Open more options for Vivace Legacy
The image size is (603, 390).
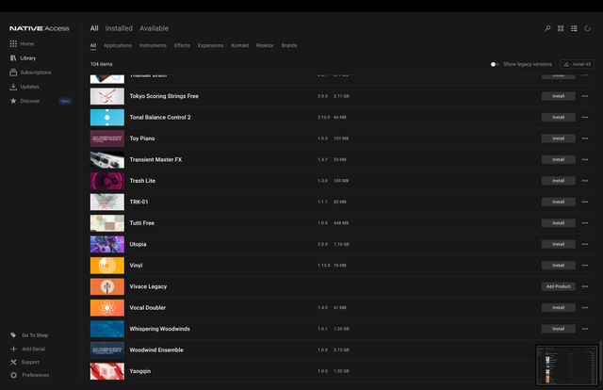585,286
